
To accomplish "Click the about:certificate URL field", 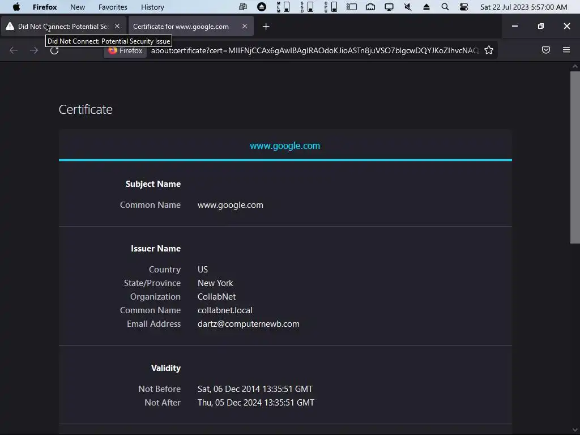I will click(x=315, y=50).
